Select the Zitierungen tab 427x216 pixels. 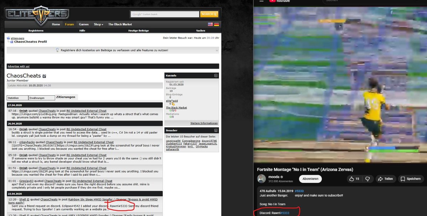(x=66, y=97)
